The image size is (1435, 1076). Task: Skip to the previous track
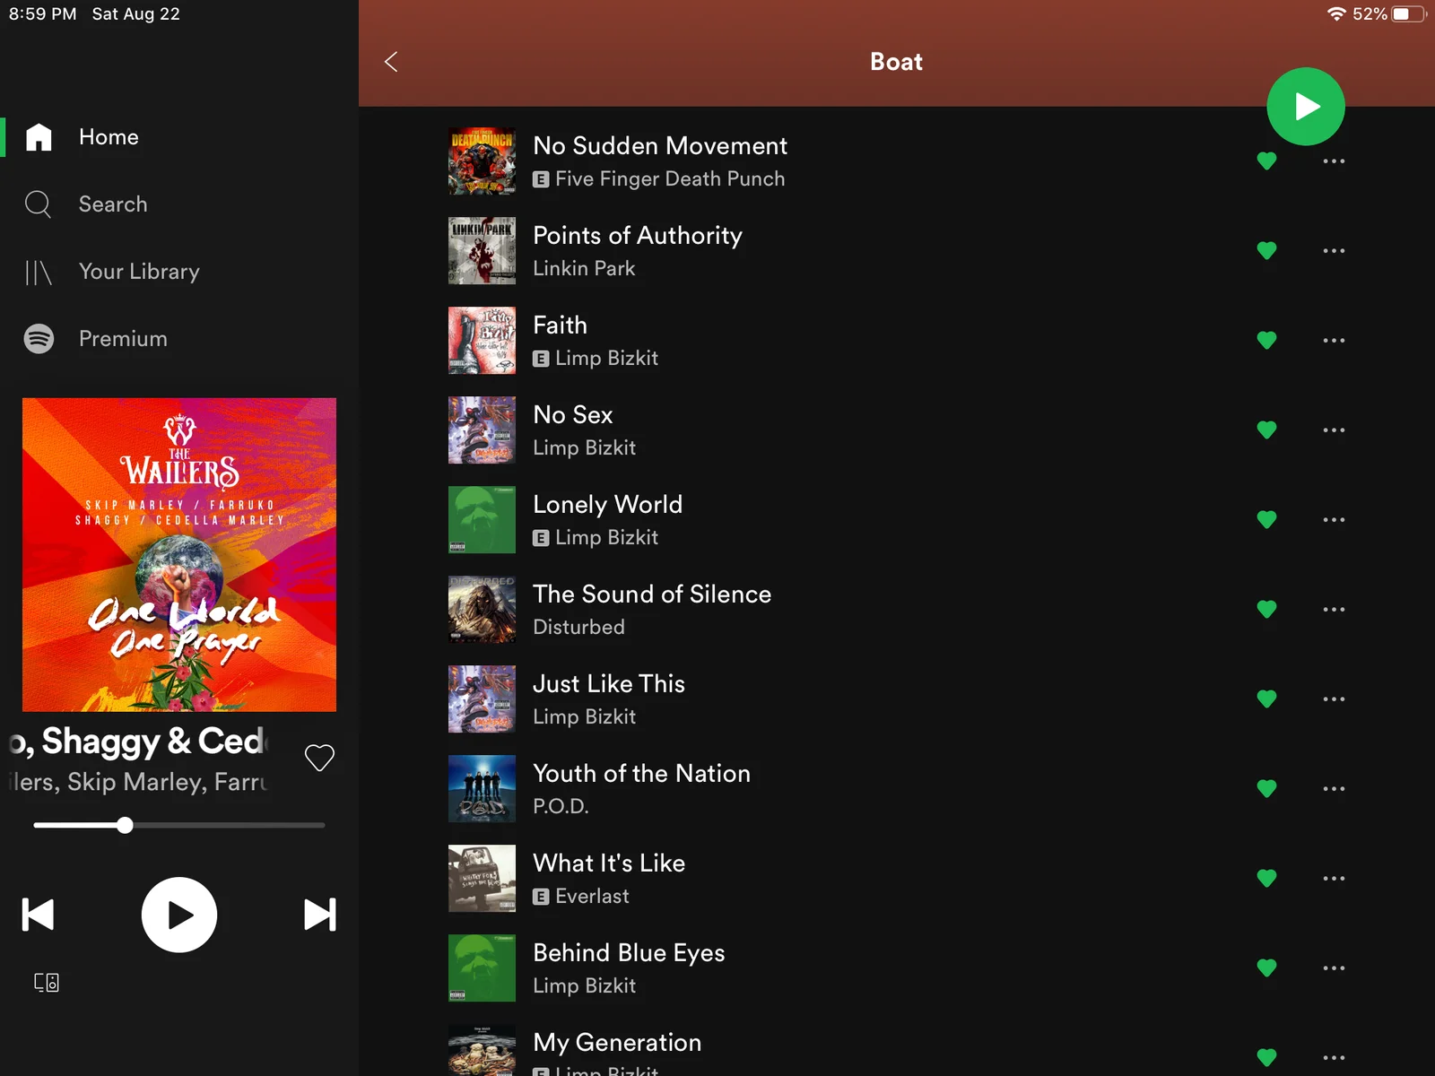point(38,915)
